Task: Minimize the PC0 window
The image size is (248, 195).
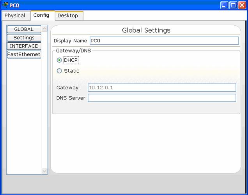Action: click(224, 5)
